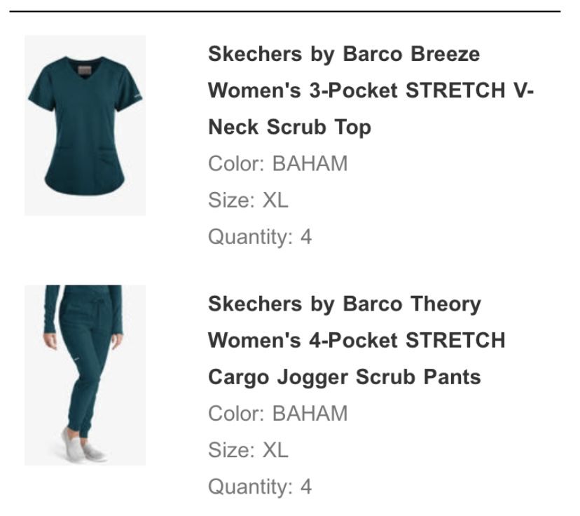Click the sleeve logo on scrub top image
This screenshot has height=516, width=580.
137,96
